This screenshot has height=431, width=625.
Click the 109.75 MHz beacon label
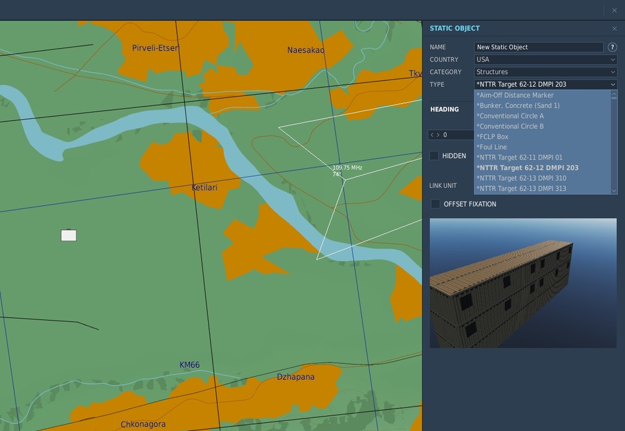[347, 168]
